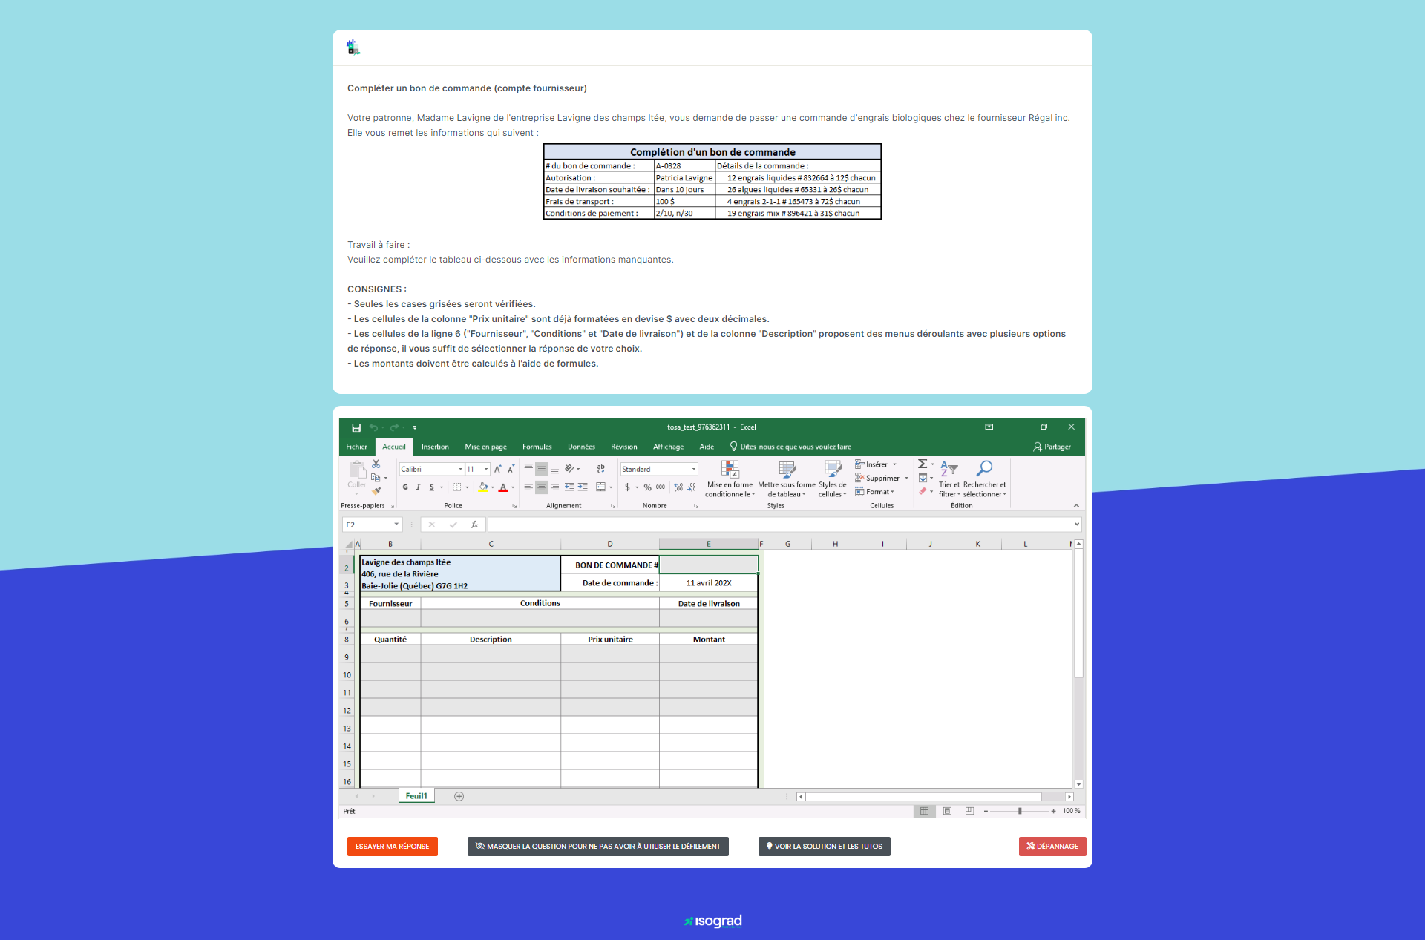Click the Copy icon in Presse-papiers
The width and height of the screenshot is (1425, 940).
tap(376, 478)
